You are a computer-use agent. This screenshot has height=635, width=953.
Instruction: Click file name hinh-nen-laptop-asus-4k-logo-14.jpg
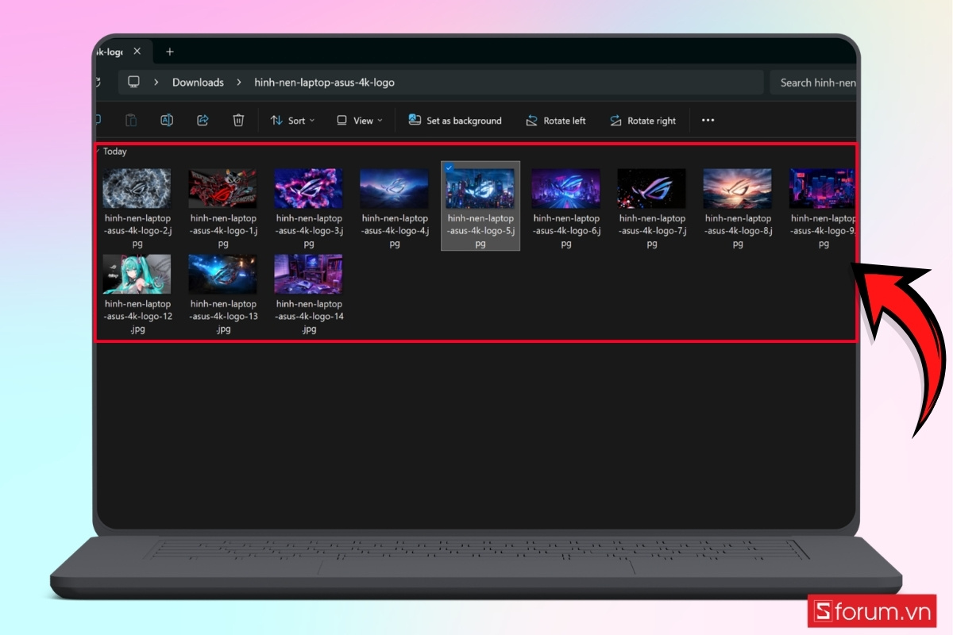coord(309,317)
